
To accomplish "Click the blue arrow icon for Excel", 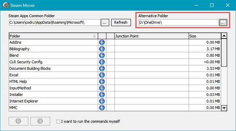I will click(102, 75).
